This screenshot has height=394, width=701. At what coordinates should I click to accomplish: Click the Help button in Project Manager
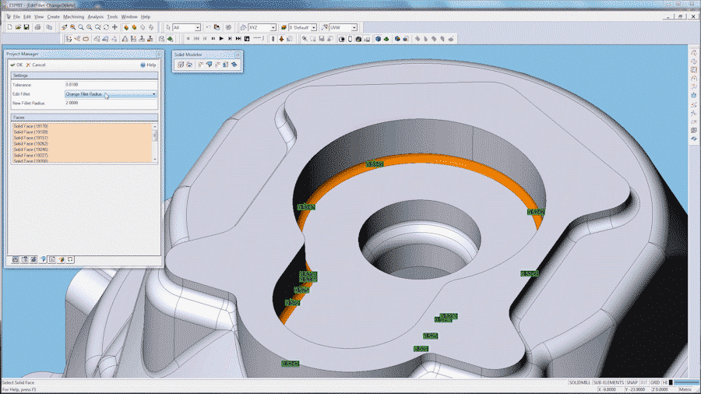(149, 65)
